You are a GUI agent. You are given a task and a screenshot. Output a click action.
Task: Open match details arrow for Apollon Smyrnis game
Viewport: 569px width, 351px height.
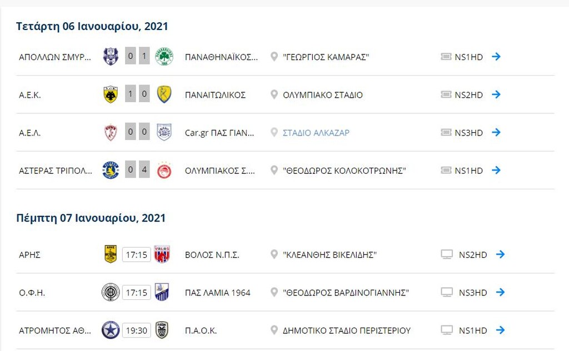[x=496, y=57]
